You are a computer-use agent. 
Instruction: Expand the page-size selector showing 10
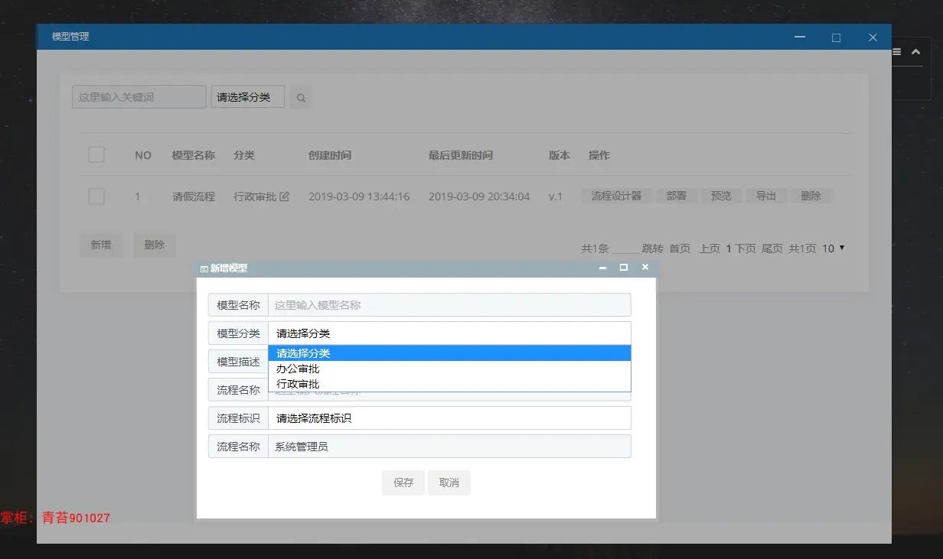tap(834, 249)
